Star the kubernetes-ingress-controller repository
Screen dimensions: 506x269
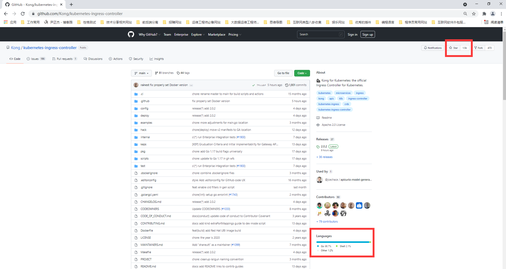tap(454, 48)
